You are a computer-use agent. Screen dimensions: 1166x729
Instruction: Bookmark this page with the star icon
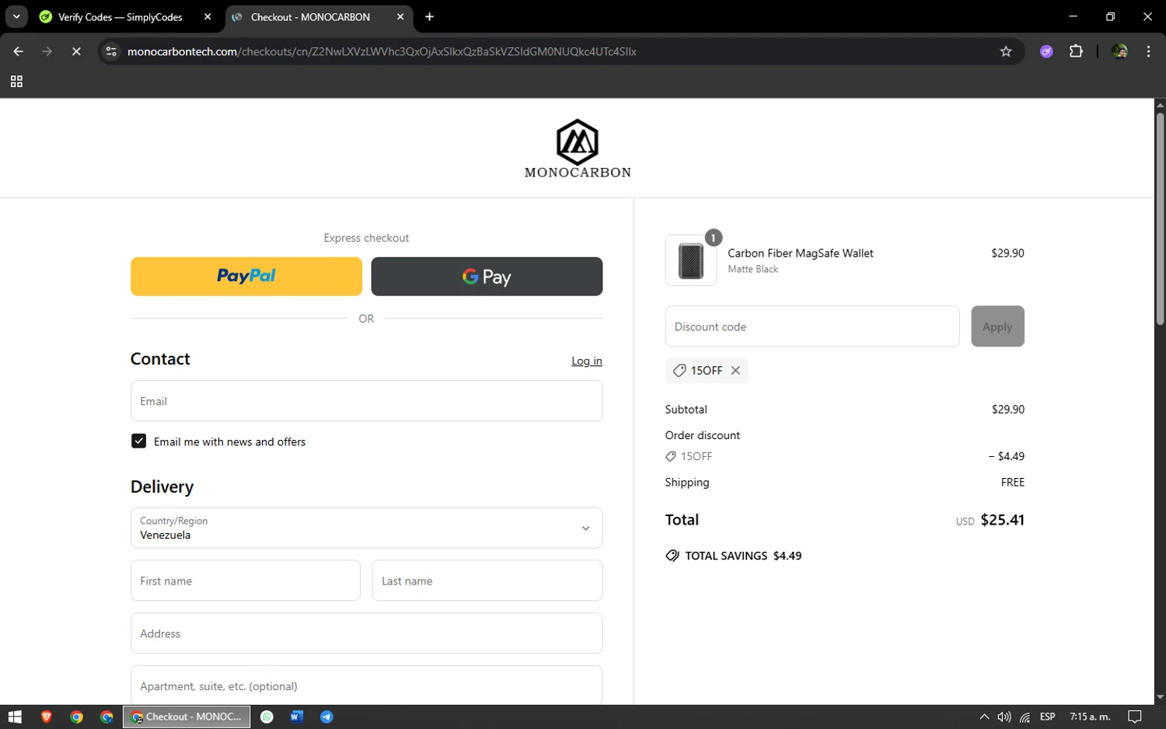pyautogui.click(x=1006, y=51)
